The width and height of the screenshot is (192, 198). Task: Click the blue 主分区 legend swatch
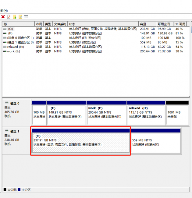pyautogui.click(x=19, y=190)
